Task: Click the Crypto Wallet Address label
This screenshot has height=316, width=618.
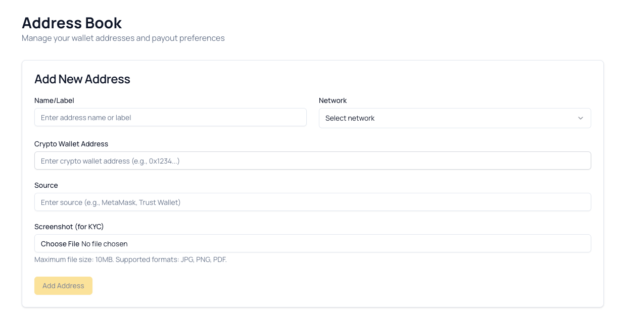Action: coord(71,144)
